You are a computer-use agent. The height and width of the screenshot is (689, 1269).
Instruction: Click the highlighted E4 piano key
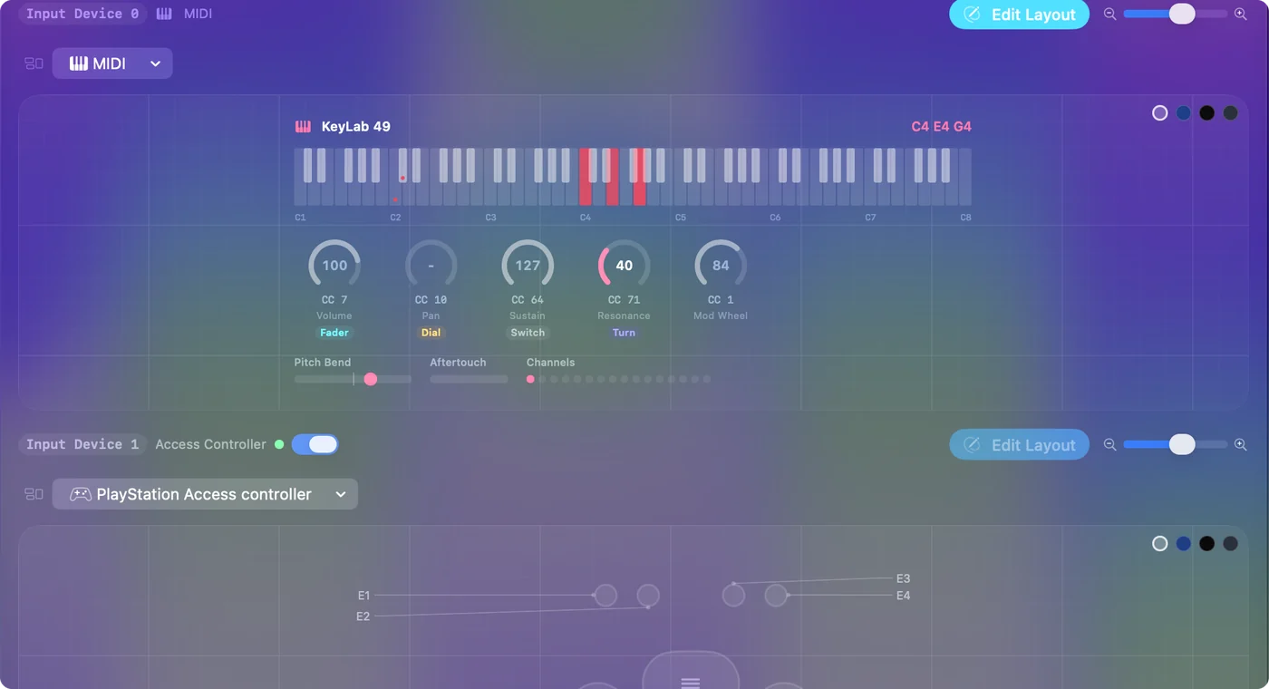pos(612,178)
